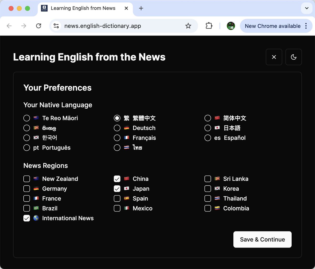This screenshot has height=269, width=315.
Task: Select 简体中文 as native language
Action: [208, 118]
